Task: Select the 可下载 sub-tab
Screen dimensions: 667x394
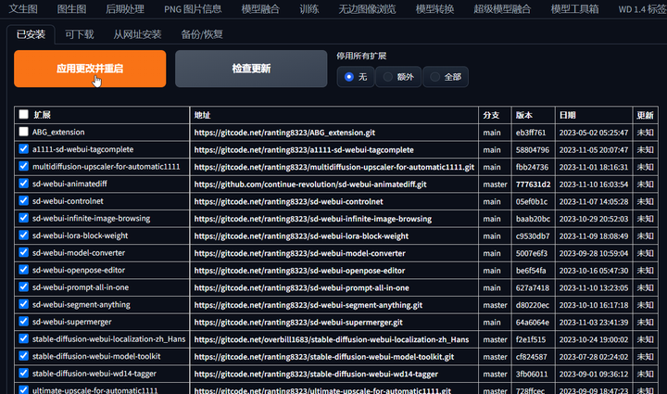Action: pyautogui.click(x=79, y=34)
